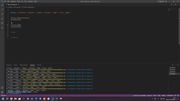
Task: Click line 10 milista.pop(2) code
Action: 16,25
